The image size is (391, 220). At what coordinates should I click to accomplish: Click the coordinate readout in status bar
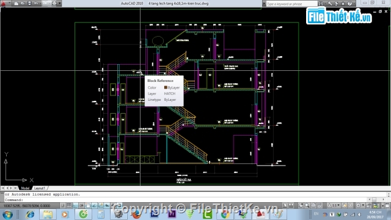(27, 206)
